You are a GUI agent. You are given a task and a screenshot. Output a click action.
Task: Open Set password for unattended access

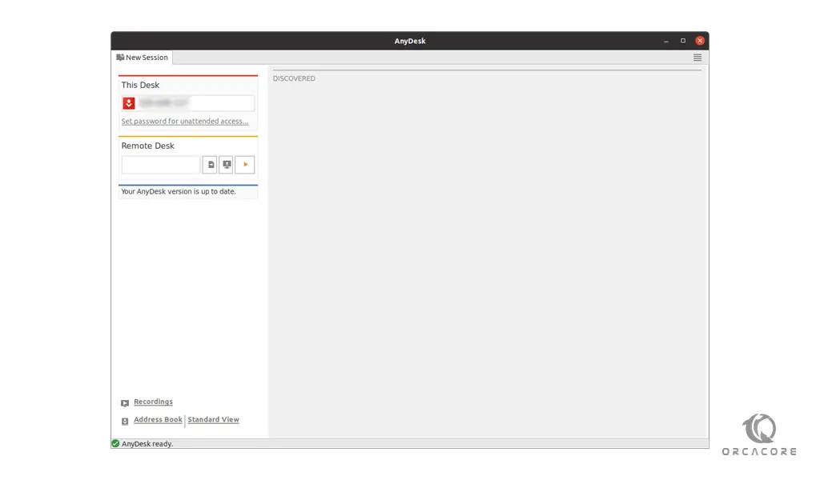point(183,121)
